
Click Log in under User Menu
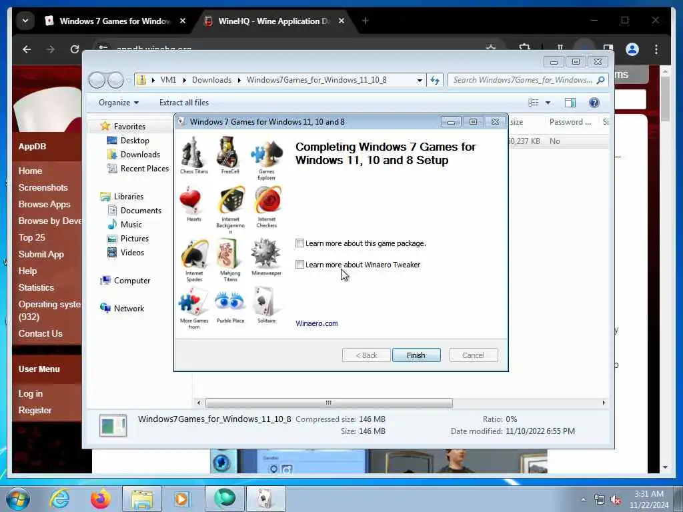(x=31, y=393)
